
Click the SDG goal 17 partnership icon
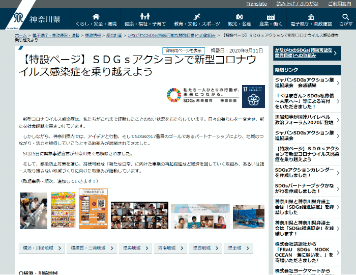click(253, 96)
